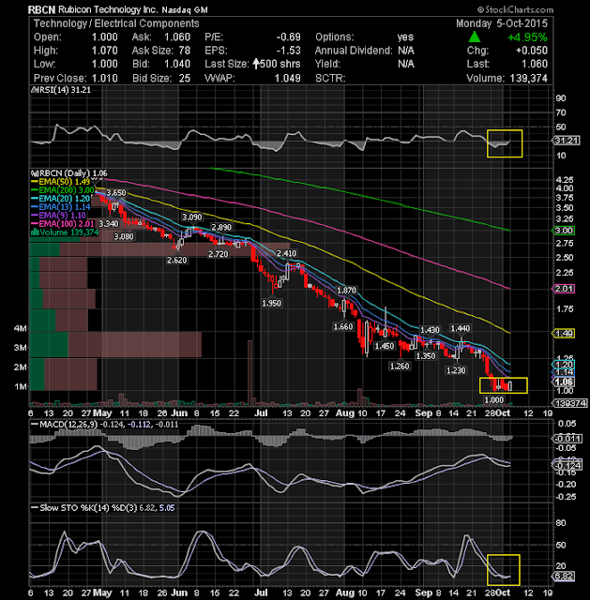Viewport: 590px width, 600px height.
Task: Select the green Volume 139,374 legend entry
Action: click(x=65, y=232)
